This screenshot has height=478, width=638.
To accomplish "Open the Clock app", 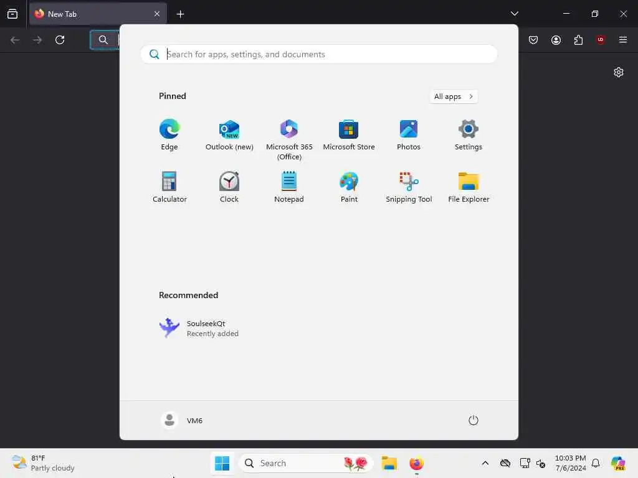I will point(229,187).
